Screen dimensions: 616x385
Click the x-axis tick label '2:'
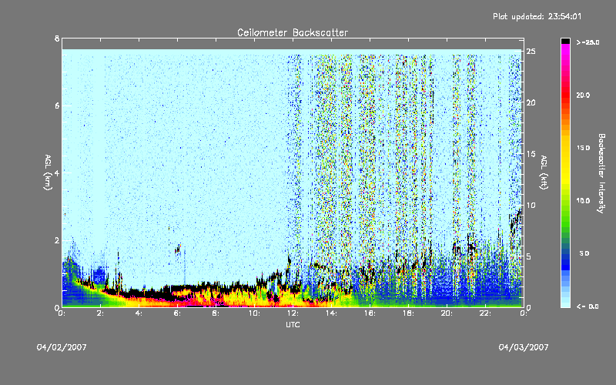101,313
